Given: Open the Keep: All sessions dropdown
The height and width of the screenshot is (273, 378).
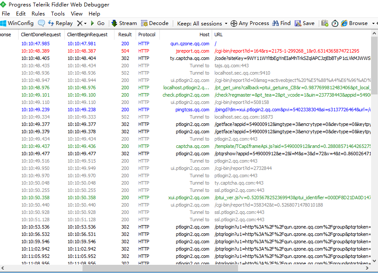Looking at the screenshot, I should coord(202,24).
